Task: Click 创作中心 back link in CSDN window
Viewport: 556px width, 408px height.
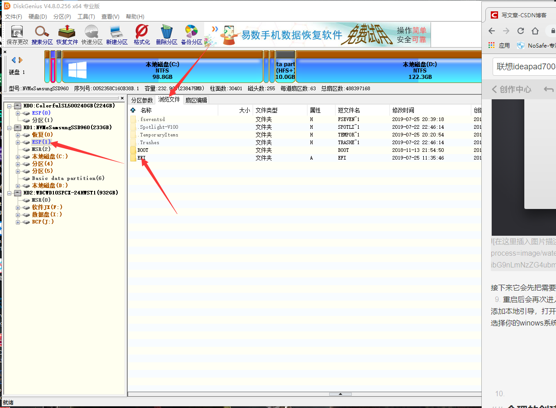Action: (511, 89)
